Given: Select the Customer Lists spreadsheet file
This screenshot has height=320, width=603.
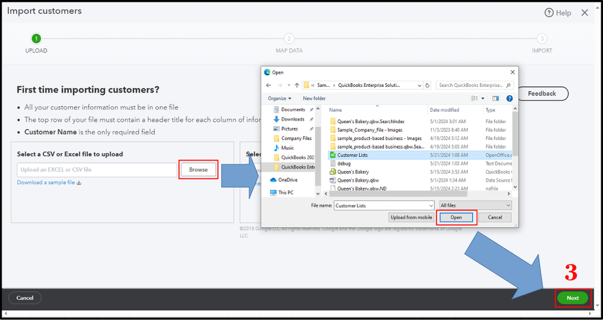Looking at the screenshot, I should (x=419, y=155).
